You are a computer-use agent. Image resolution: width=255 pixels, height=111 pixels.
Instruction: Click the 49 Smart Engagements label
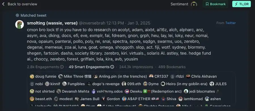click(89, 67)
